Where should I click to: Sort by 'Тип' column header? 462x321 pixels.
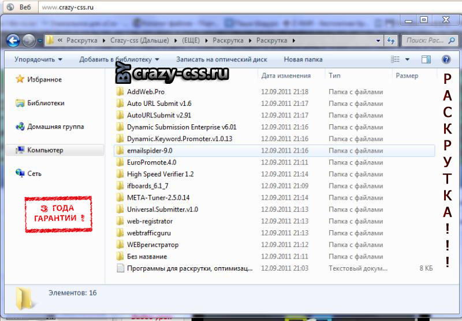click(334, 76)
